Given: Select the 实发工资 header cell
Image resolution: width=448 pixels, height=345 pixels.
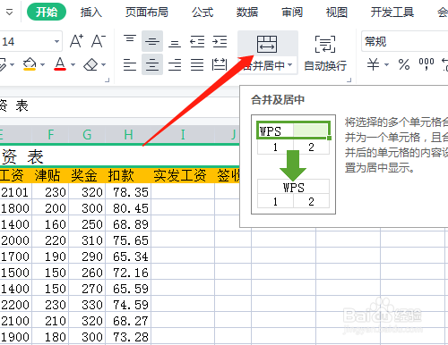Looking at the screenshot, I should pyautogui.click(x=183, y=175).
